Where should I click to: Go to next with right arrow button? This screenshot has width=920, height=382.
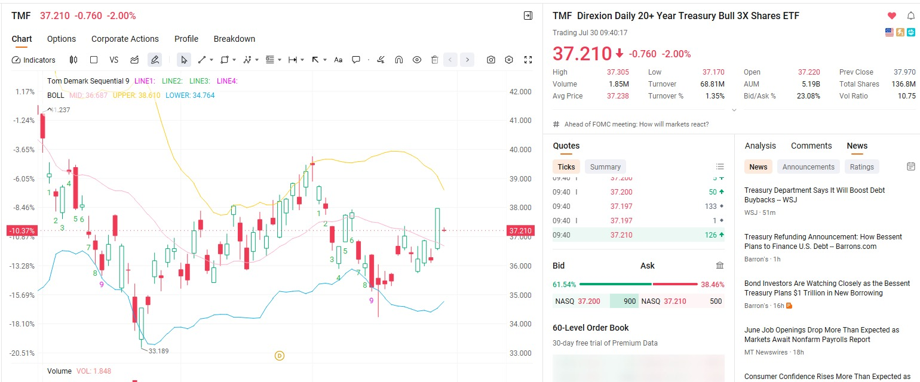coord(467,60)
